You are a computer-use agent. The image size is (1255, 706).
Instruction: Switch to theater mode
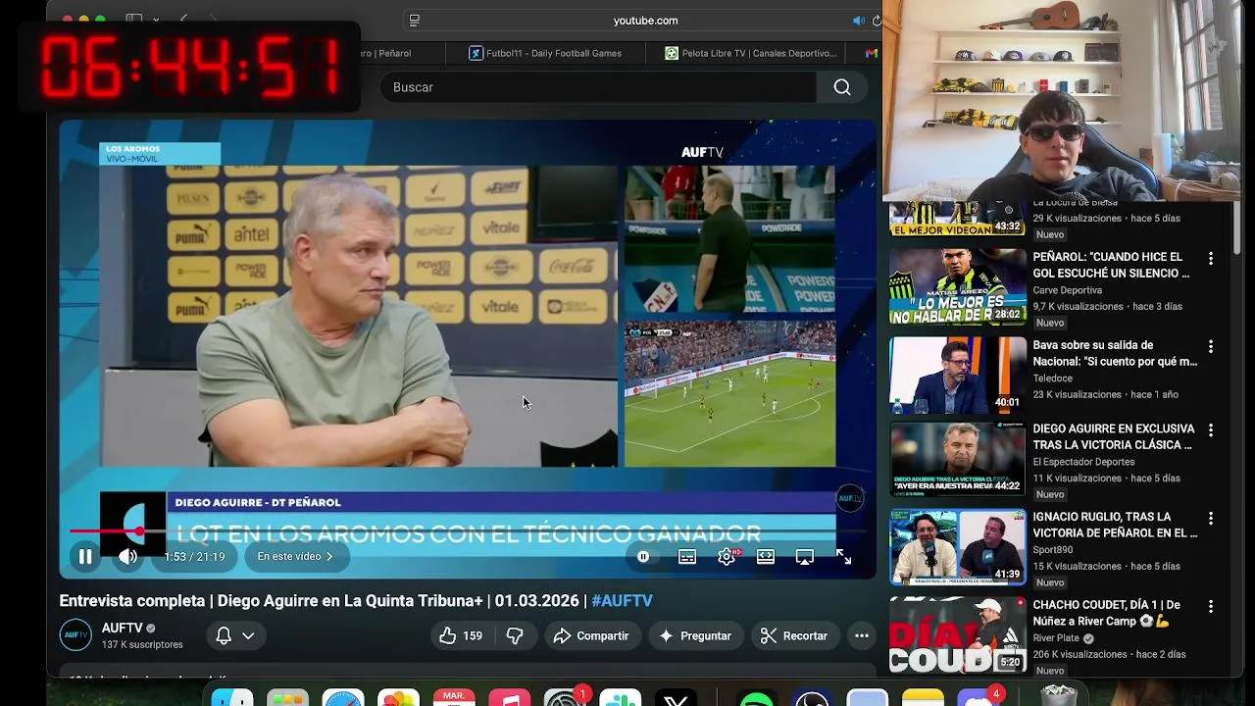[766, 557]
